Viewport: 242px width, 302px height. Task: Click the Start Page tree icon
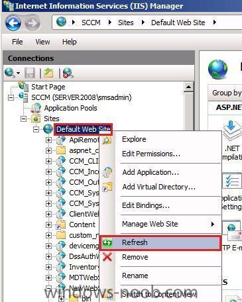coord(23,87)
